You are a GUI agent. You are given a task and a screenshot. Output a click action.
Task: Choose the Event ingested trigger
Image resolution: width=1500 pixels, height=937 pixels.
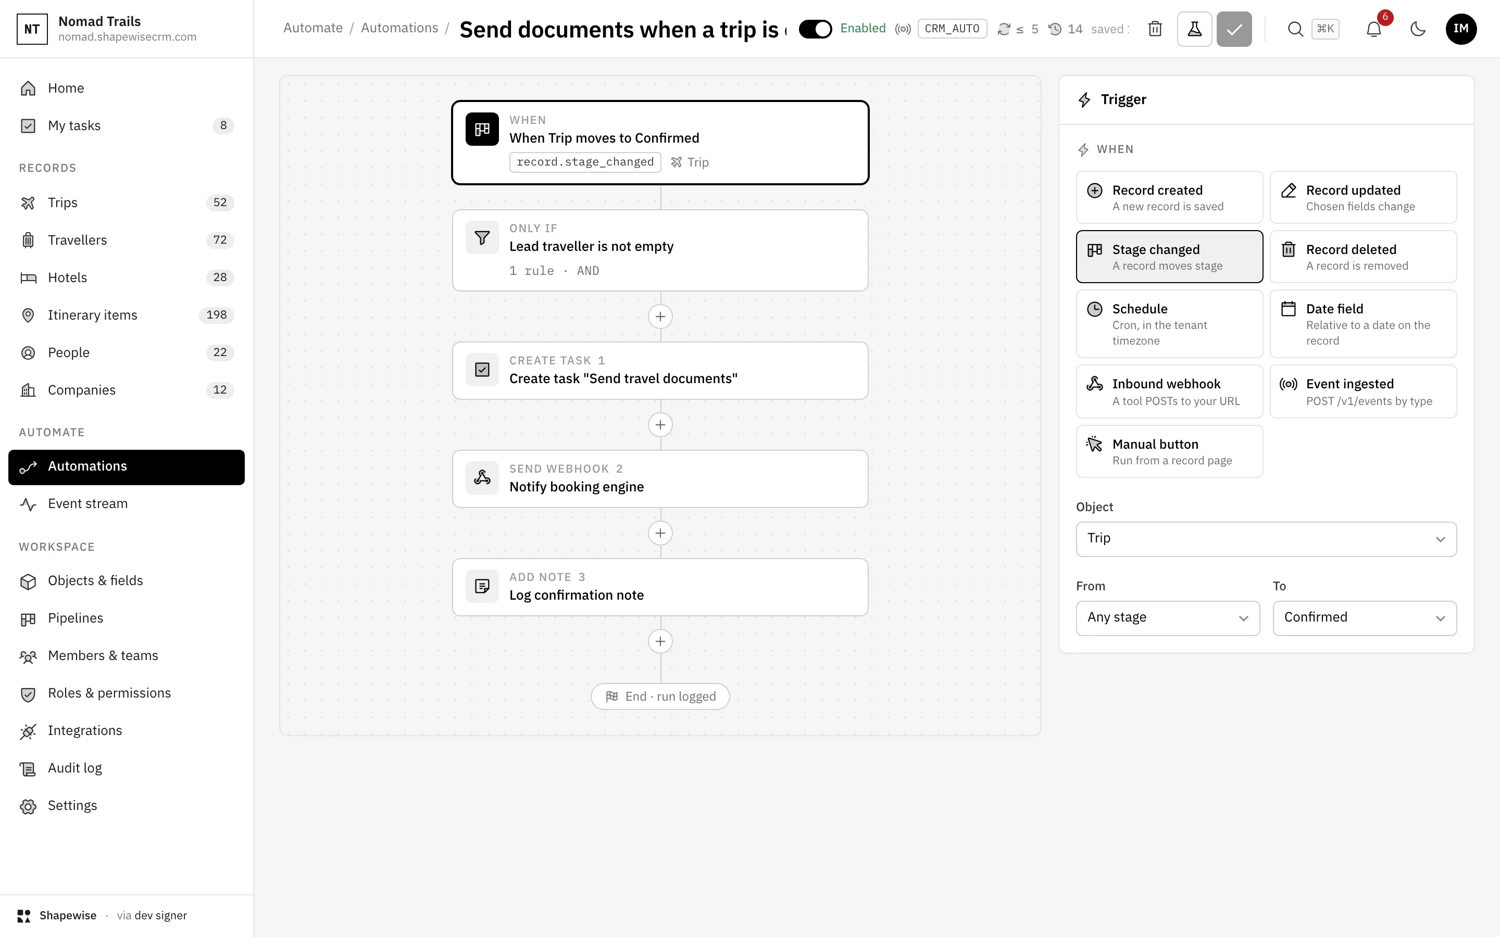(1363, 391)
